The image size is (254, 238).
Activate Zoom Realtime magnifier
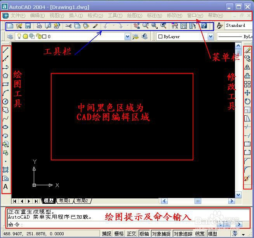pos(146,26)
